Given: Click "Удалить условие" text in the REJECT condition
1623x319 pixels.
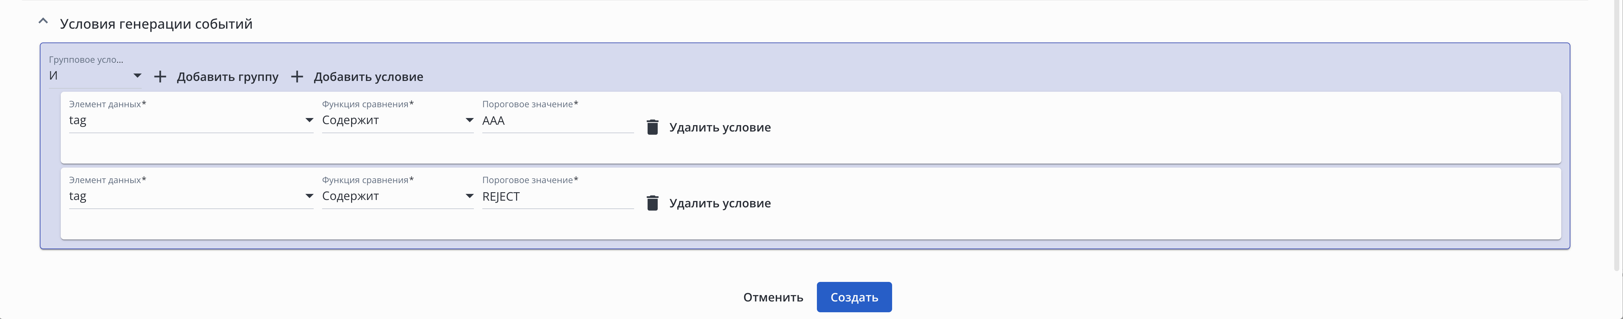Looking at the screenshot, I should coord(719,203).
